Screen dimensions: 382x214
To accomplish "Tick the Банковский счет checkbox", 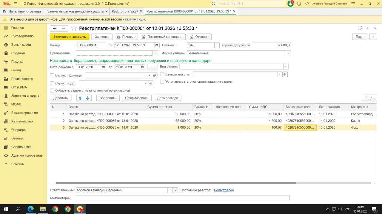I will (x=162, y=74).
